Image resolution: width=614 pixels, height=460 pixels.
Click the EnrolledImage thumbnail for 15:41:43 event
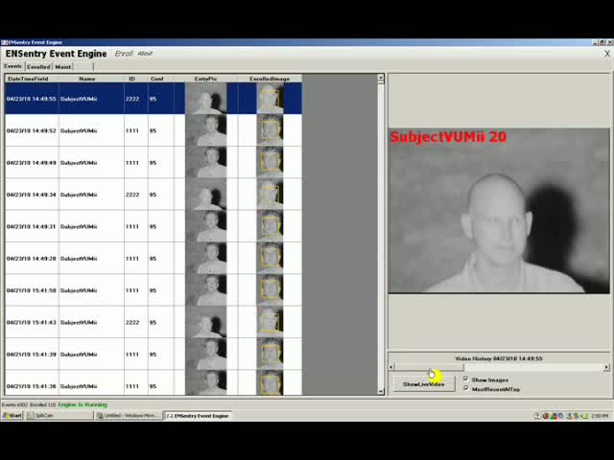pos(270,322)
